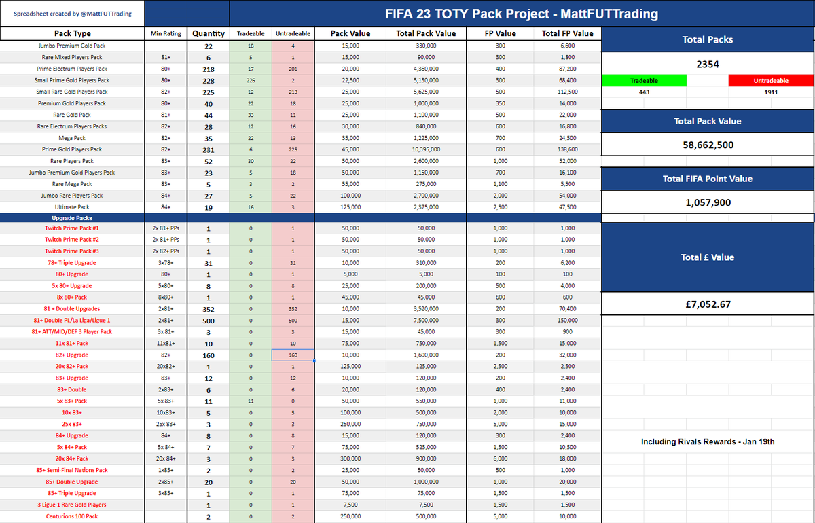The image size is (815, 523).
Task: Click the red Untradeable summary cell
Action: pyautogui.click(x=771, y=81)
